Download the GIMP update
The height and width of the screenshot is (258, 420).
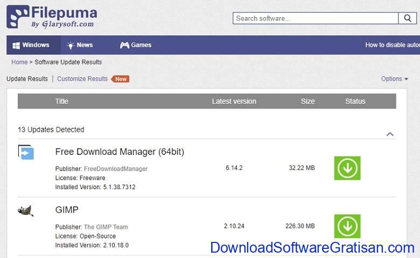click(347, 226)
